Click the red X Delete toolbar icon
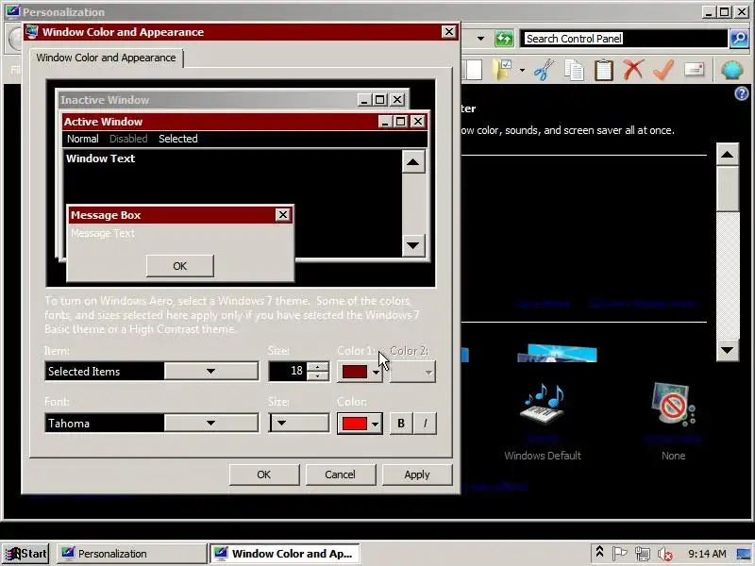Image resolution: width=755 pixels, height=566 pixels. [633, 70]
